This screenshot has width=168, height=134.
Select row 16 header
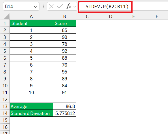(x=5, y=127)
